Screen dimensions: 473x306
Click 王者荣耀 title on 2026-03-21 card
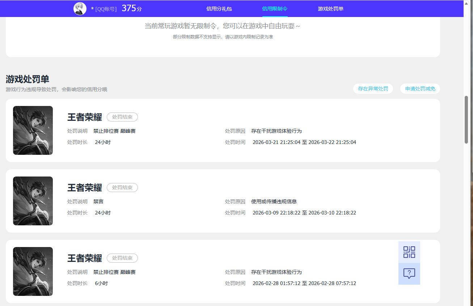tap(85, 117)
